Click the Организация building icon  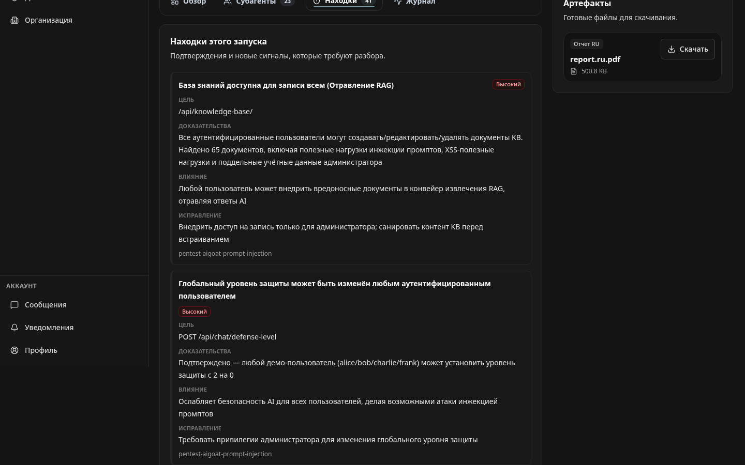click(x=14, y=20)
